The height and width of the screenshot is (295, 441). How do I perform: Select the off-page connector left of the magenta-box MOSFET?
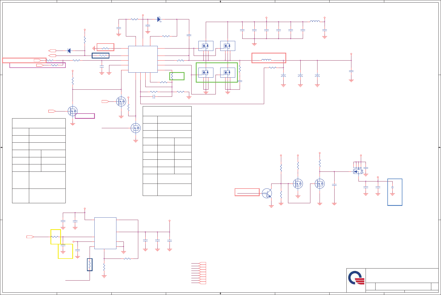52,111
